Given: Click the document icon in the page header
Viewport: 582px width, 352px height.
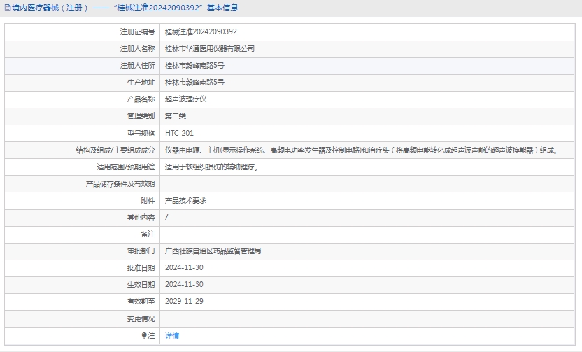Looking at the screenshot, I should click(8, 8).
